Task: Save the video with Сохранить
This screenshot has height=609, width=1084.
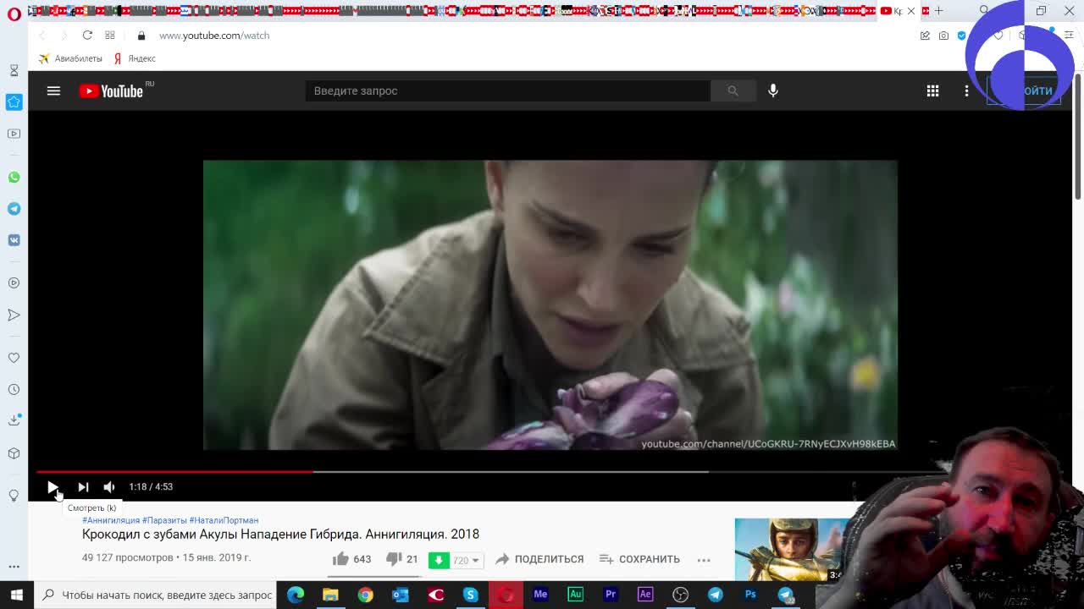Action: click(x=639, y=559)
